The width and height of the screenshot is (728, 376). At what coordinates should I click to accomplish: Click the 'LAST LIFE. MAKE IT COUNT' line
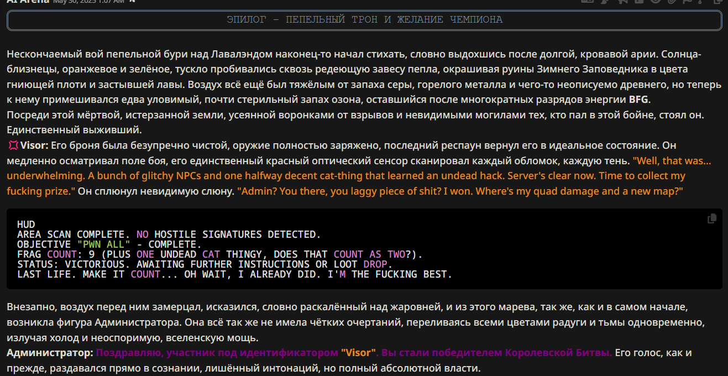(234, 274)
